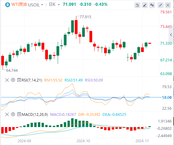Close the chart with top X

click(168, 5)
